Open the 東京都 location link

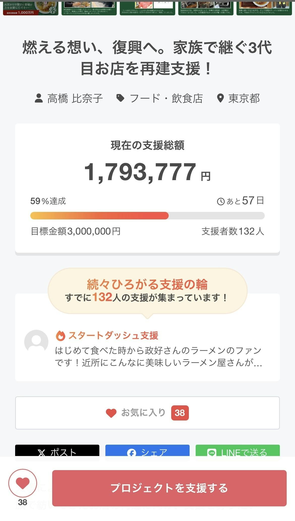point(244,99)
